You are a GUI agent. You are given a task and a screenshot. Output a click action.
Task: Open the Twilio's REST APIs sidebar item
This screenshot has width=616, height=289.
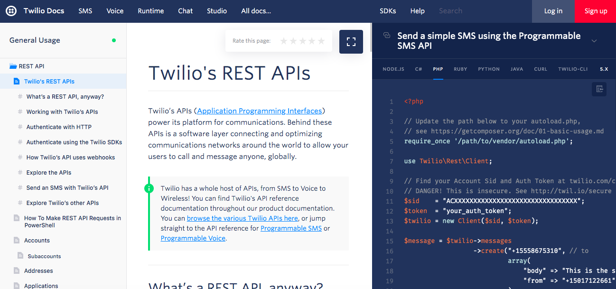49,82
